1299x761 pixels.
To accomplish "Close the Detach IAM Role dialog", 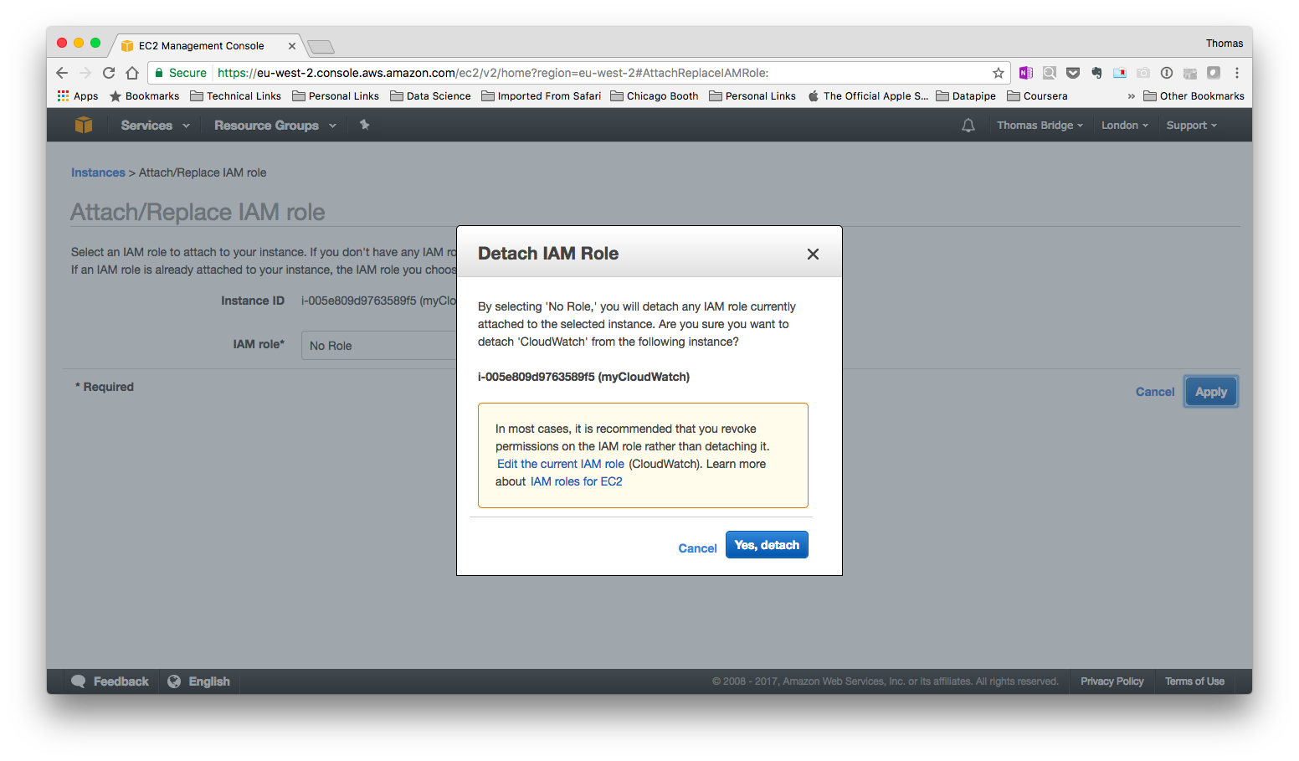I will (813, 255).
